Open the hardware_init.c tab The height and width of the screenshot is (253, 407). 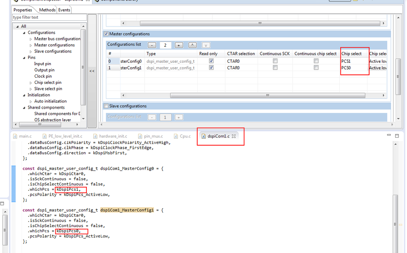110,136
